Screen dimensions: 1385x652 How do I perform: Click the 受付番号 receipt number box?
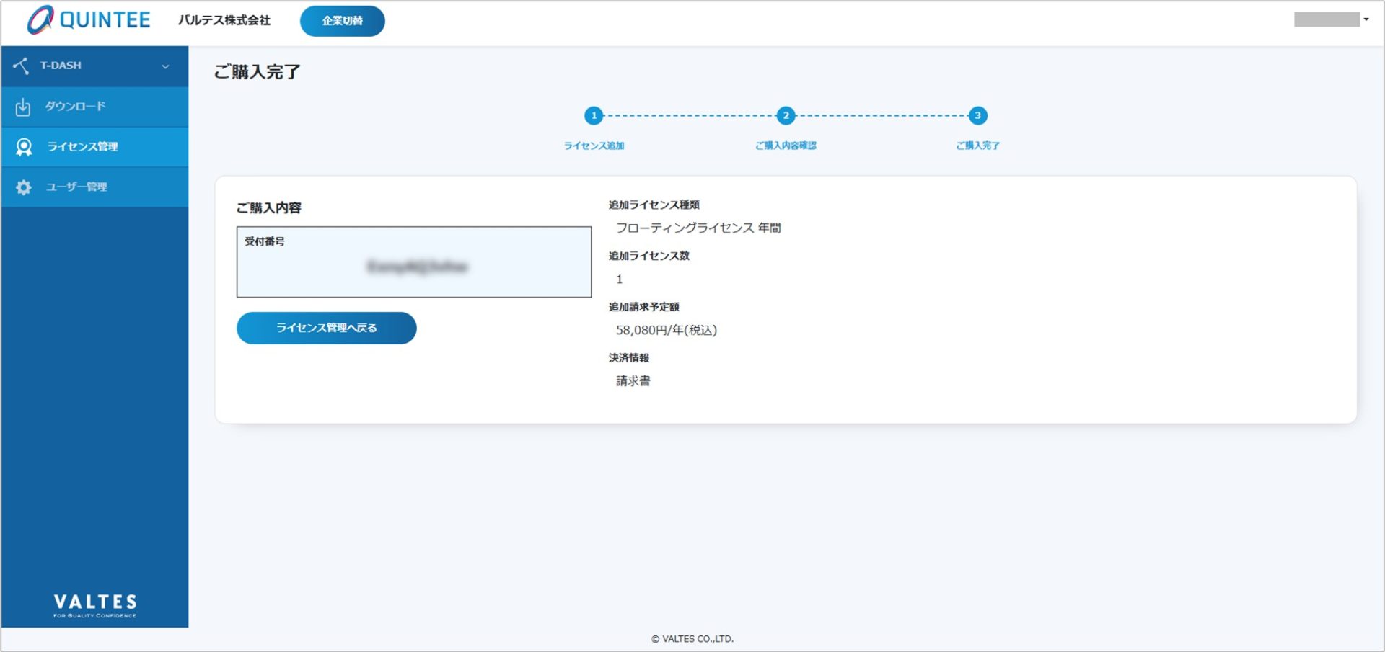413,262
